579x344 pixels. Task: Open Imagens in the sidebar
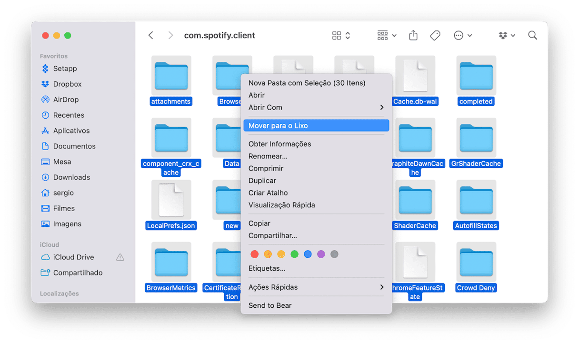[61, 224]
